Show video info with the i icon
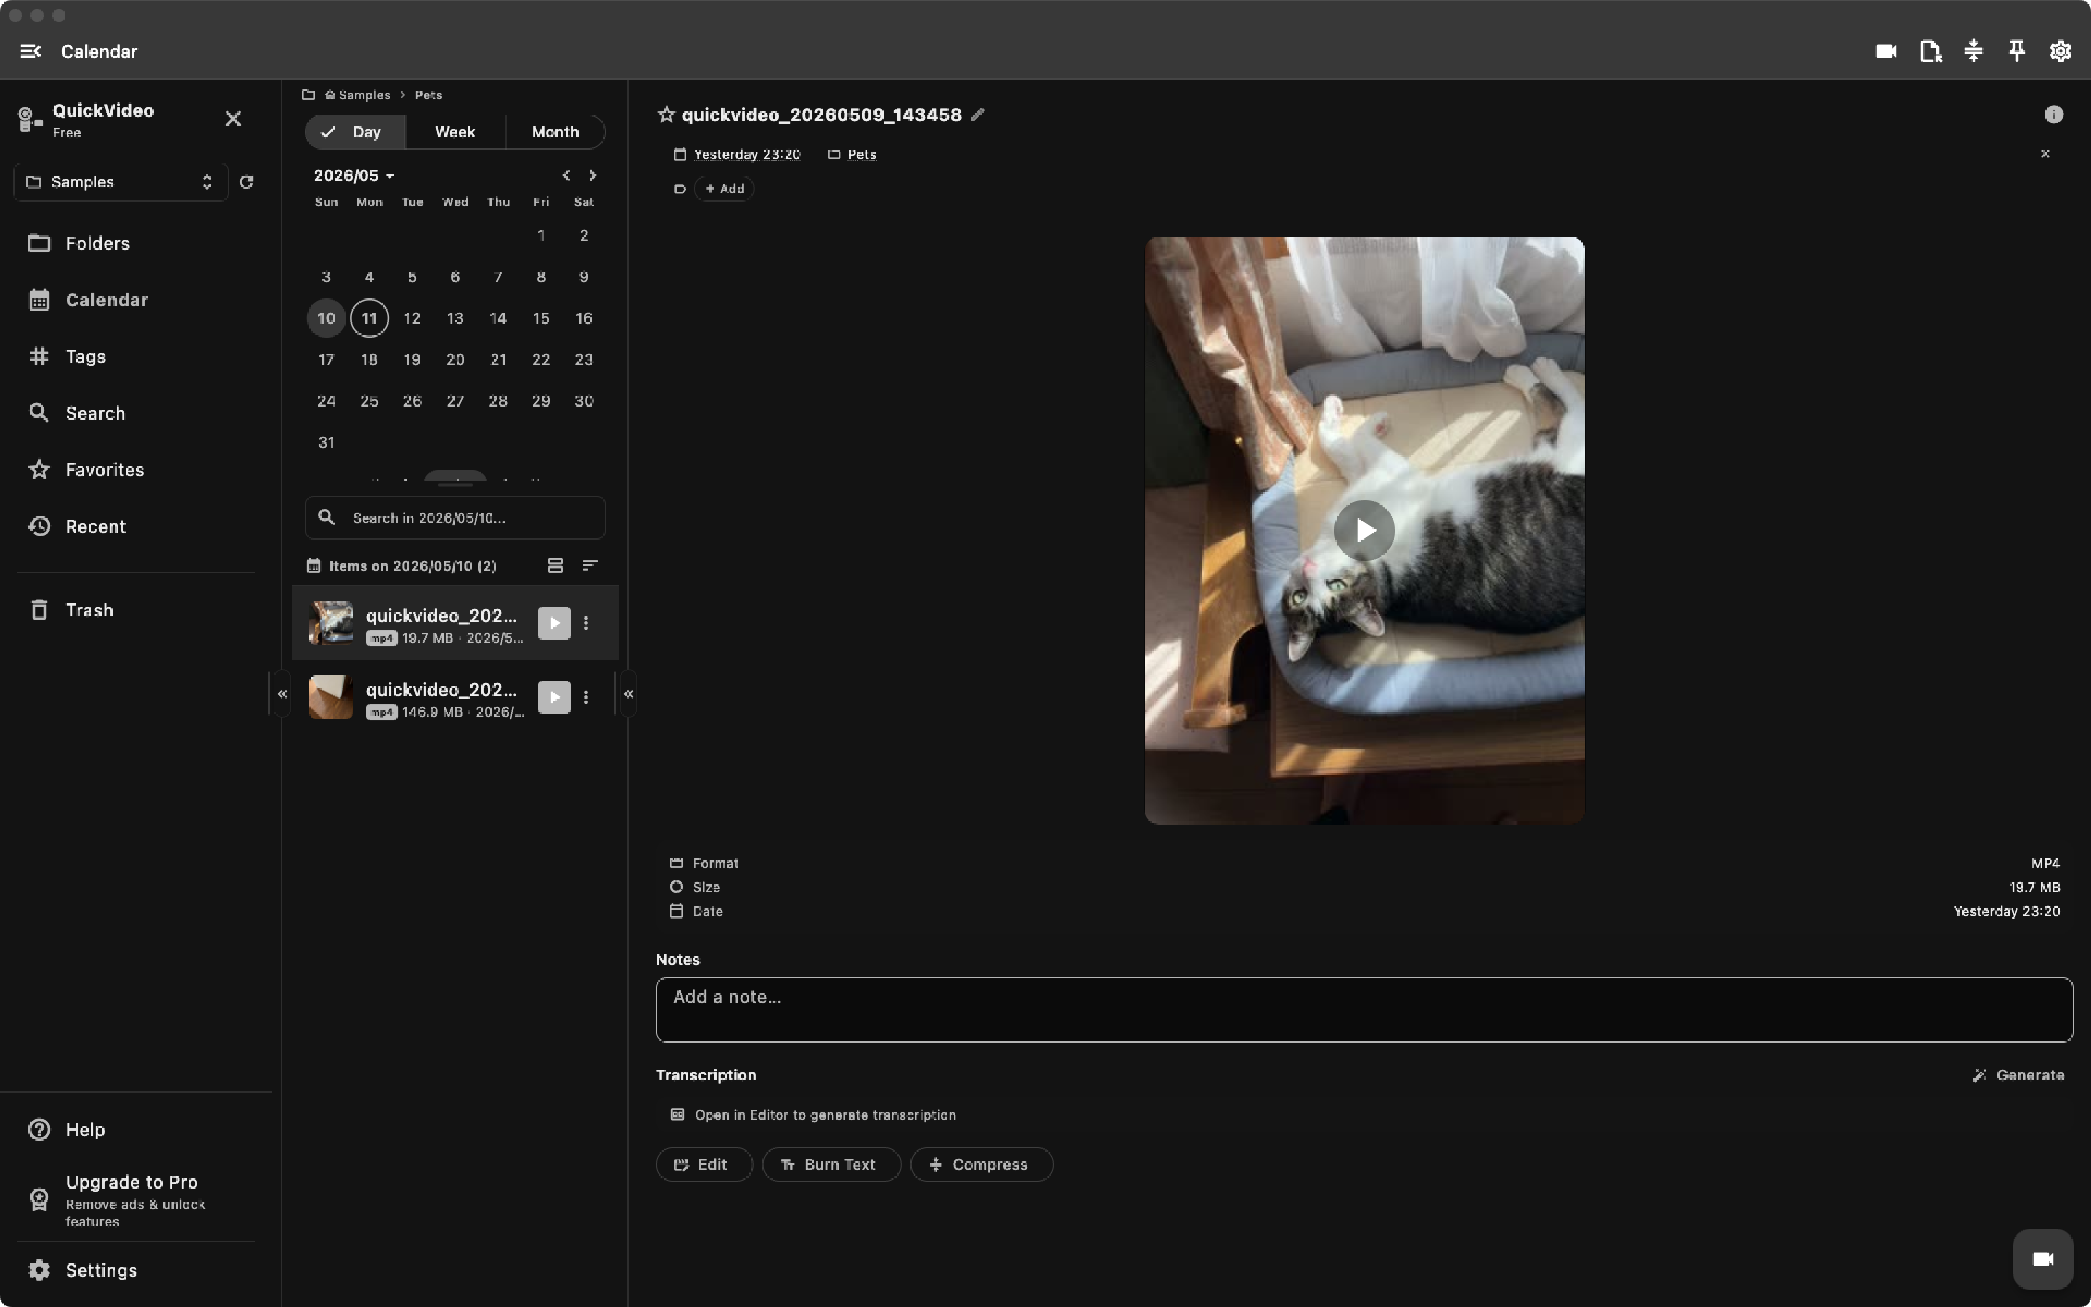 (2054, 114)
